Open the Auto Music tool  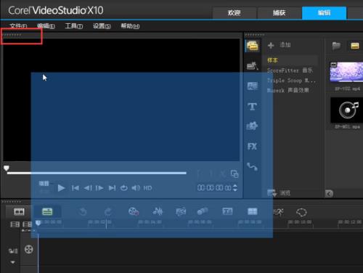click(181, 212)
